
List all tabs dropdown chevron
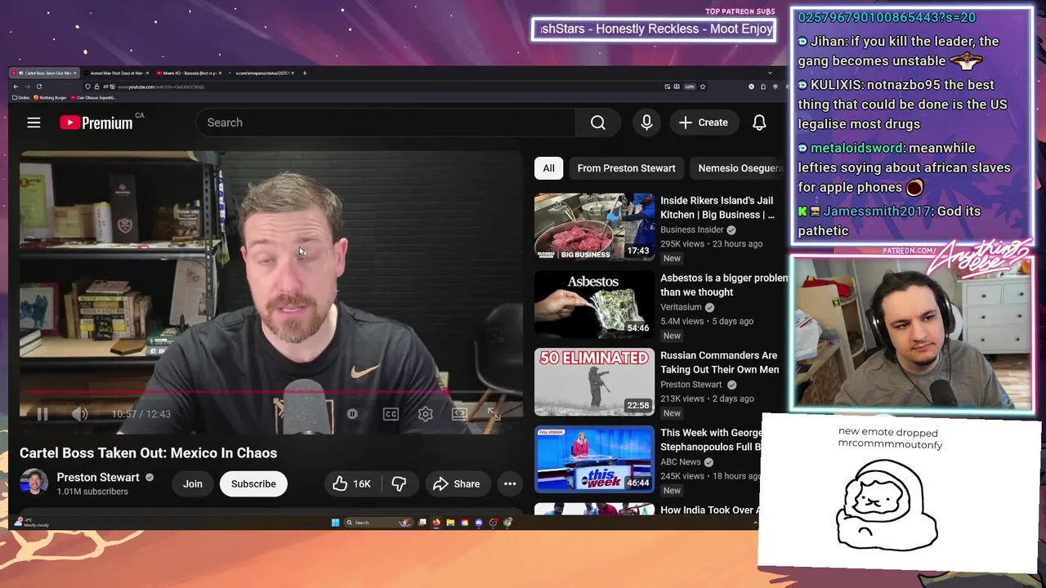(x=769, y=73)
